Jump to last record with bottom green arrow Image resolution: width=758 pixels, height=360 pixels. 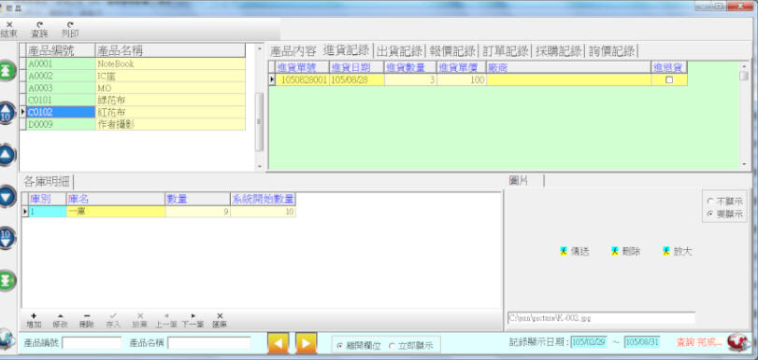coord(7,281)
